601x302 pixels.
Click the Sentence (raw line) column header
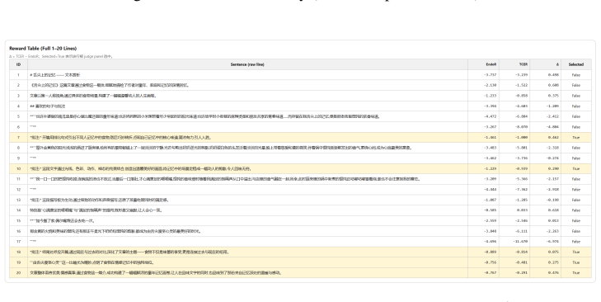pyautogui.click(x=247, y=64)
